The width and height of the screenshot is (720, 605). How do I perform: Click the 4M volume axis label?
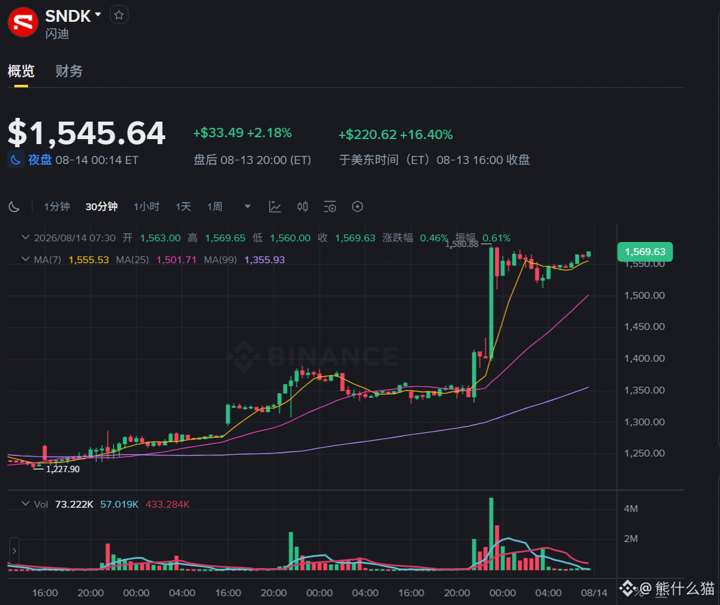point(630,508)
